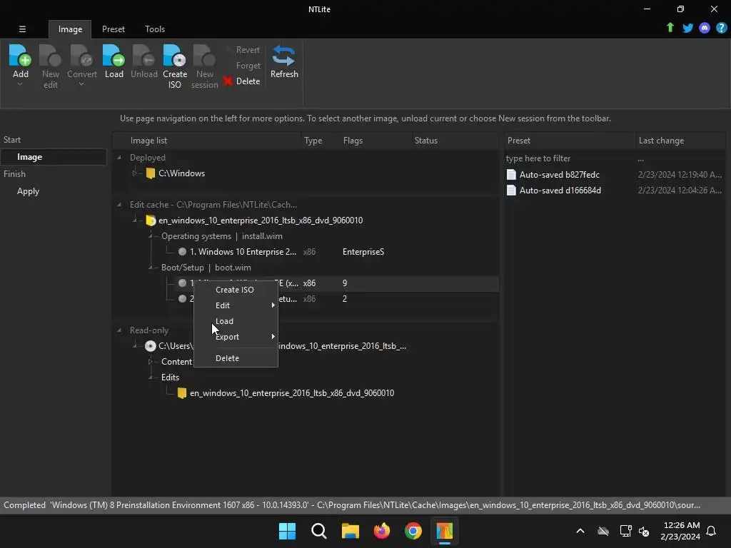Click the NTLite taskbar icon
The image size is (731, 548).
click(x=444, y=531)
